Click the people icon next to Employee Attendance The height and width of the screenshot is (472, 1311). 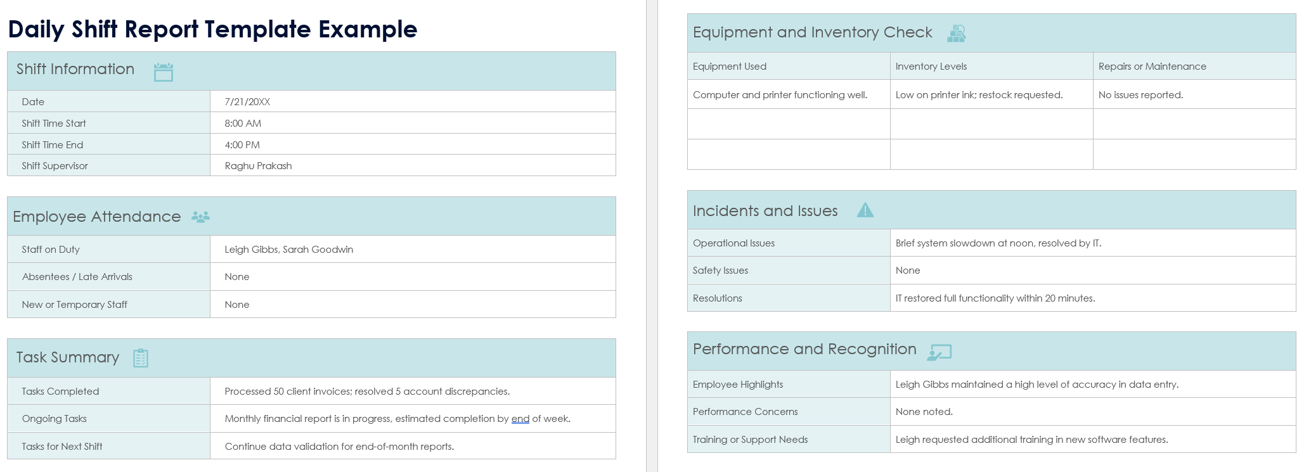[200, 217]
